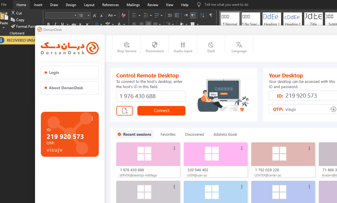Apply numbered list in Word
Screen dimensions: 337x203
145,15
